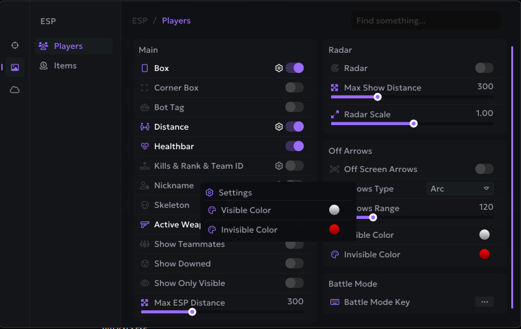
Task: Turn on the Radar toggle
Action: coord(484,68)
